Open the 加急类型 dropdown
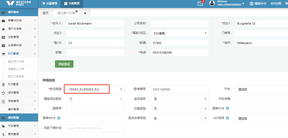The height and width of the screenshot is (138, 288). click(180, 109)
